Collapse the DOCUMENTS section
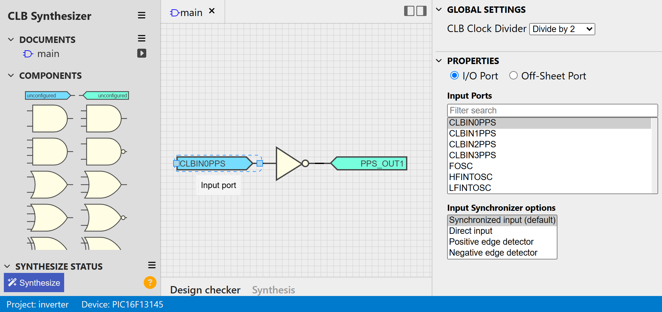The height and width of the screenshot is (312, 662). 11,39
